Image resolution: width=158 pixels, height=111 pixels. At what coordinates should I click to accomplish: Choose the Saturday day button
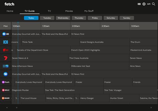111,18
